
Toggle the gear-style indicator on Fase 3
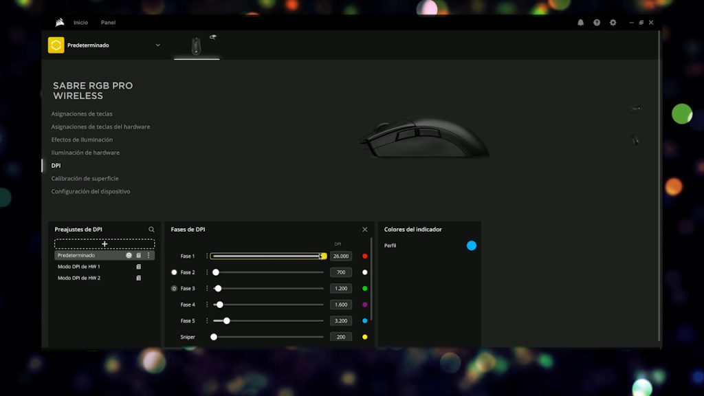(174, 288)
